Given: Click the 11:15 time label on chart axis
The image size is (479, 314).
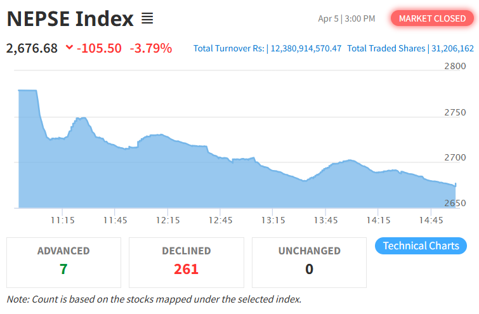Looking at the screenshot, I should [63, 220].
